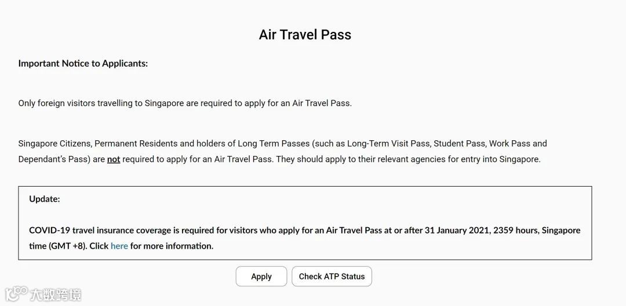Open the "here" link for more information
This screenshot has height=306, width=626.
click(119, 246)
